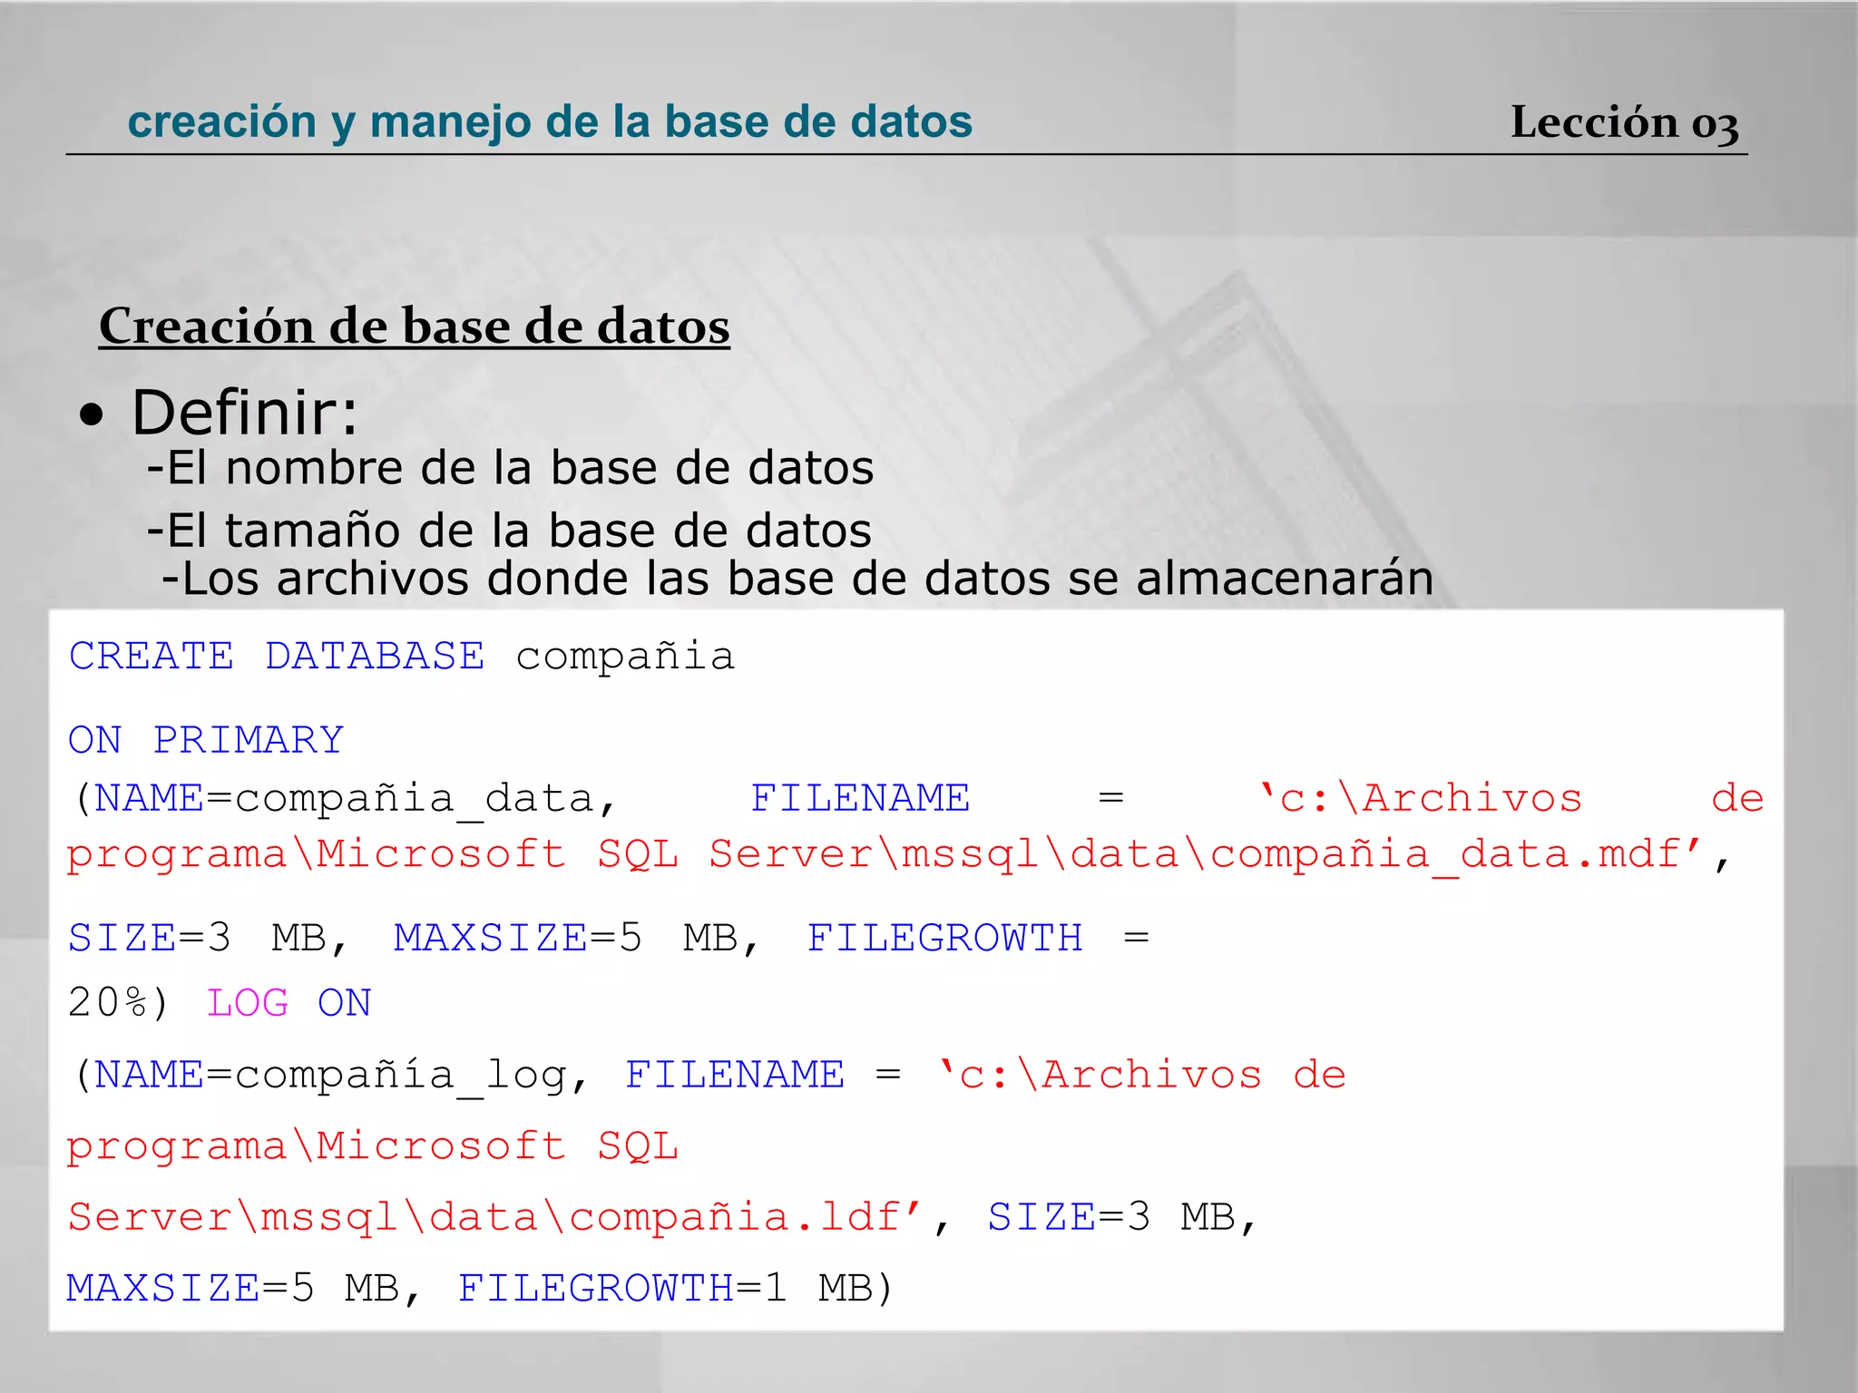Click the second 'FILENAME' keyword after compañía_log
The width and height of the screenshot is (1858, 1393).
coord(735,1075)
